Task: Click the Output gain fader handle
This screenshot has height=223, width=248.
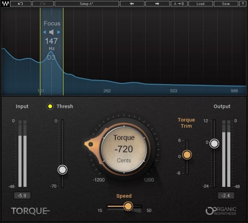Action: (214, 143)
